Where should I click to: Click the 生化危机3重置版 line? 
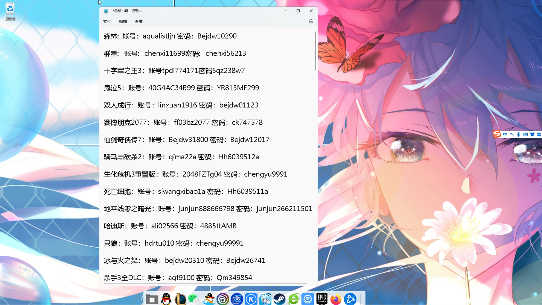tap(196, 174)
